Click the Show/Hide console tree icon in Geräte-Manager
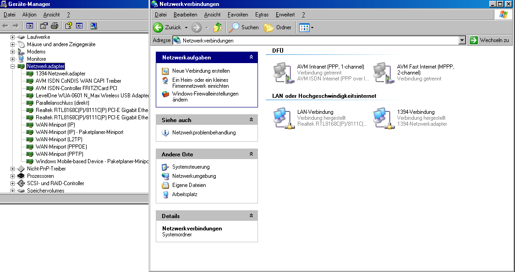The height and width of the screenshot is (272, 515). pos(30,26)
